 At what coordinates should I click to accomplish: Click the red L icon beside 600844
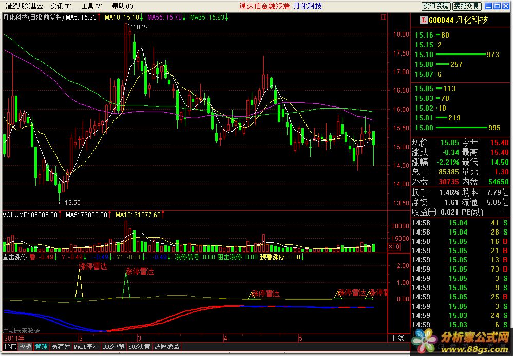[424, 20]
